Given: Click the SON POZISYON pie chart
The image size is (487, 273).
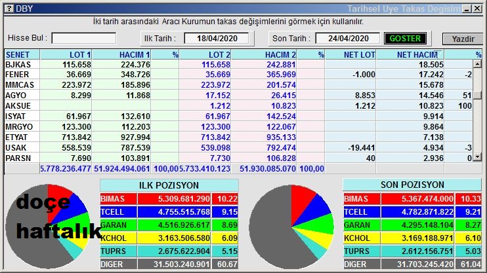Looking at the screenshot, I should tap(291, 227).
